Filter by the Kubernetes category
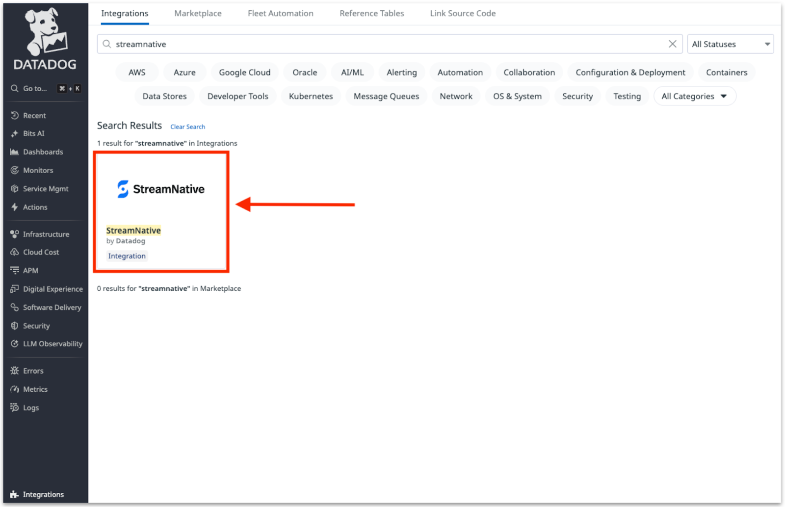The height and width of the screenshot is (507, 785). click(x=311, y=96)
